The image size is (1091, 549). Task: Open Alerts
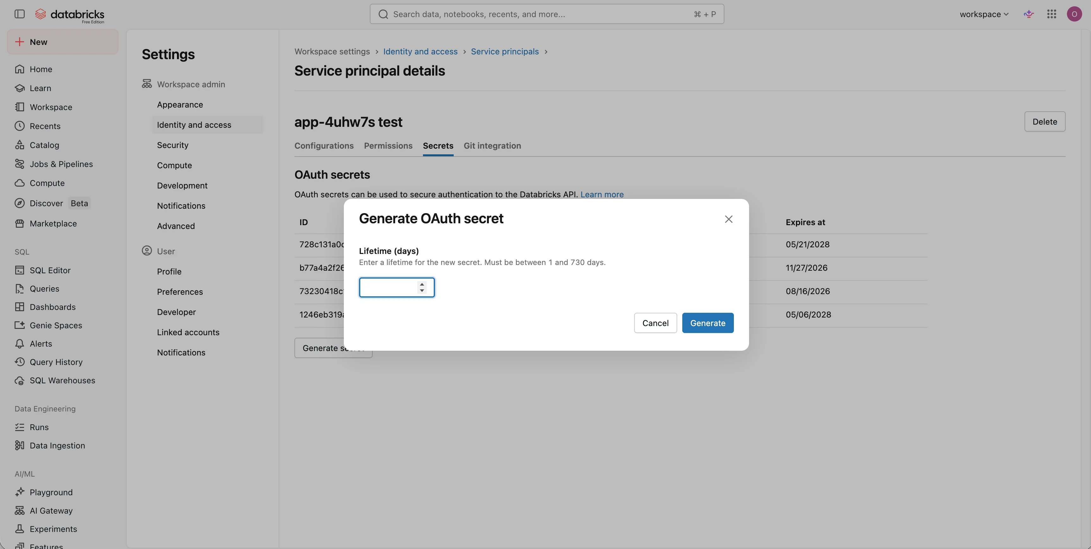pos(63,344)
